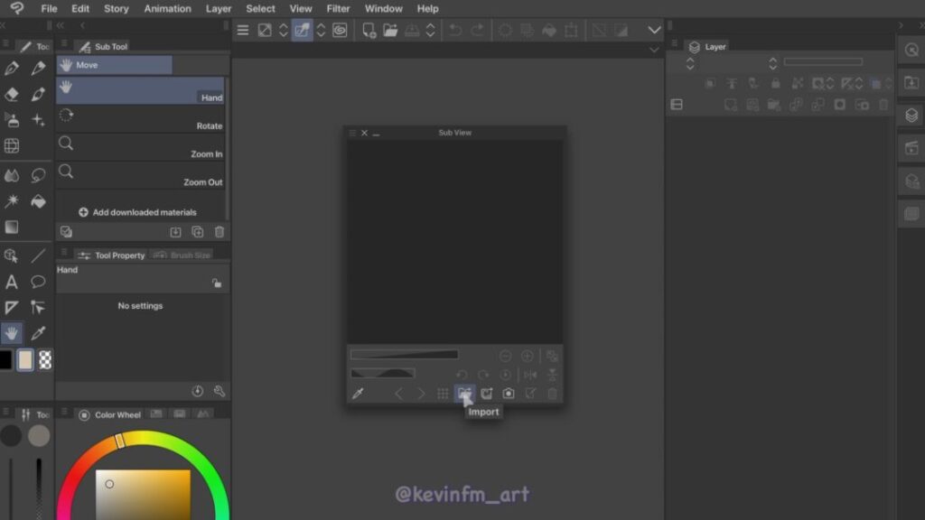Open the Filter menu

(338, 9)
